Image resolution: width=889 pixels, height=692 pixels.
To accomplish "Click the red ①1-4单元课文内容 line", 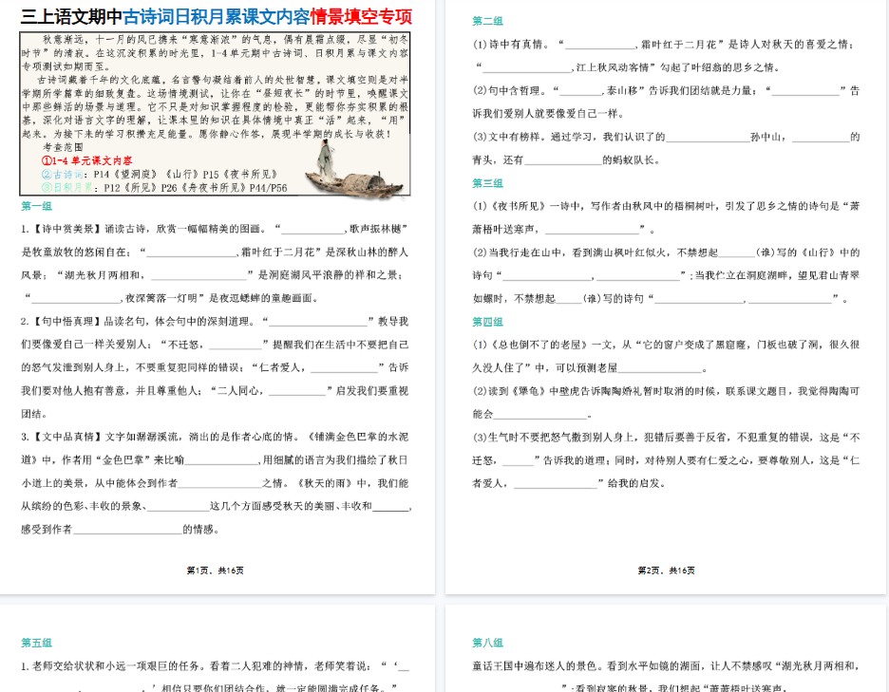I will pos(86,161).
